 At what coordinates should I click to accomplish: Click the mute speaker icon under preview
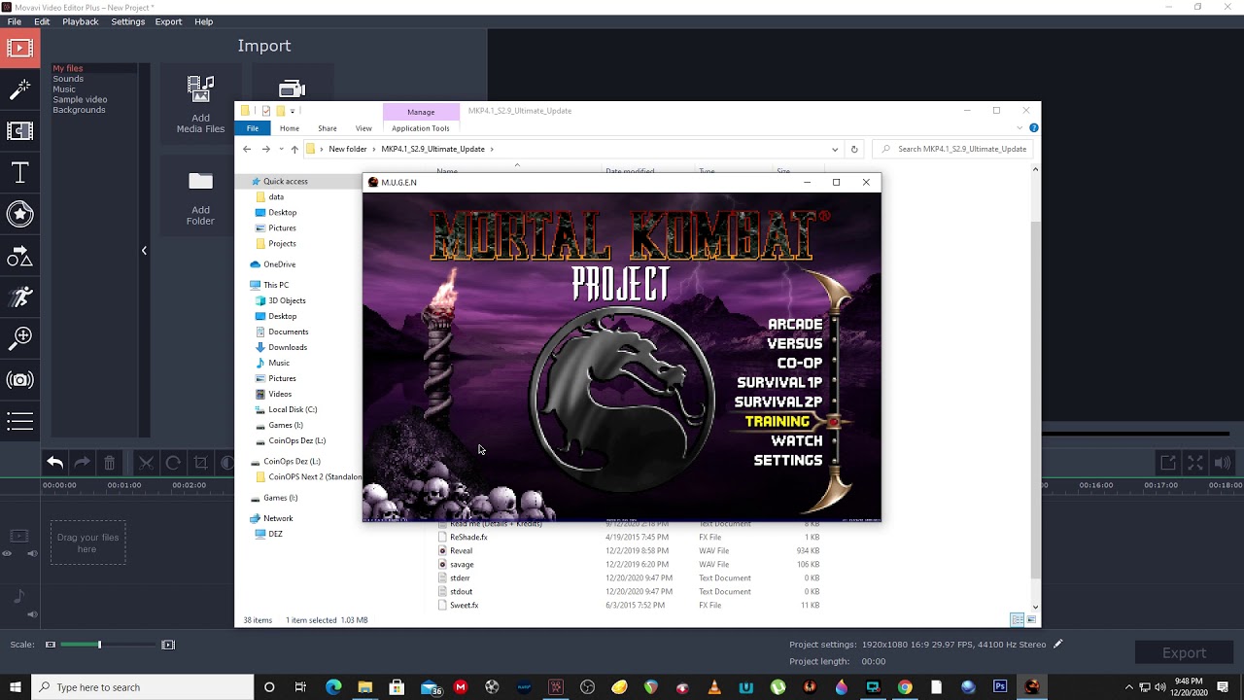tap(1223, 463)
